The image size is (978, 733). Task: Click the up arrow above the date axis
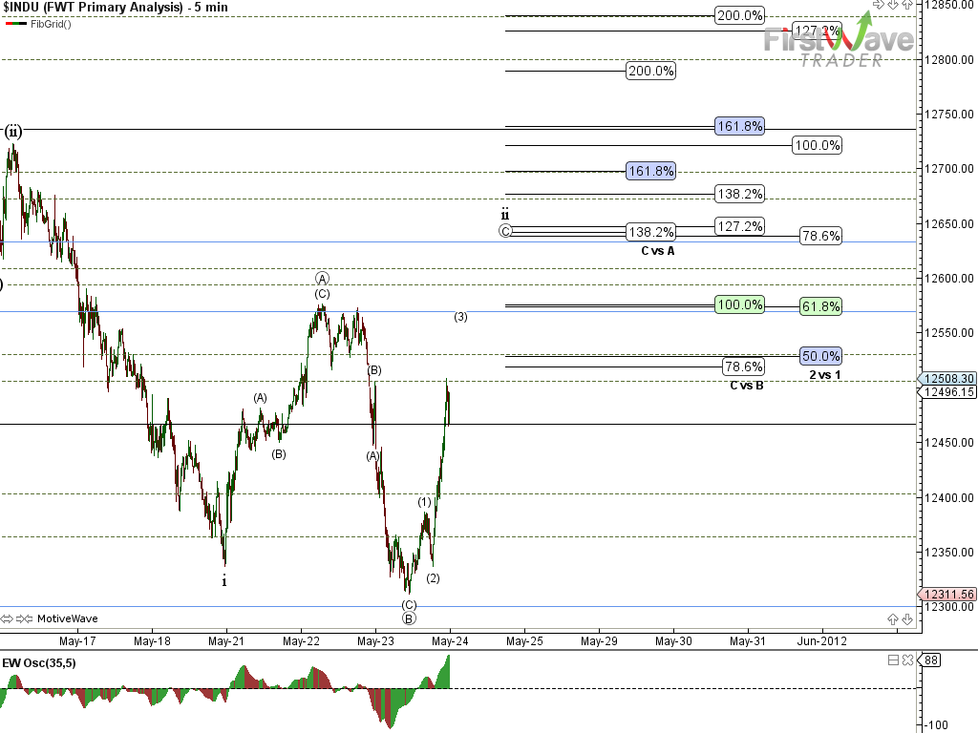(x=892, y=618)
